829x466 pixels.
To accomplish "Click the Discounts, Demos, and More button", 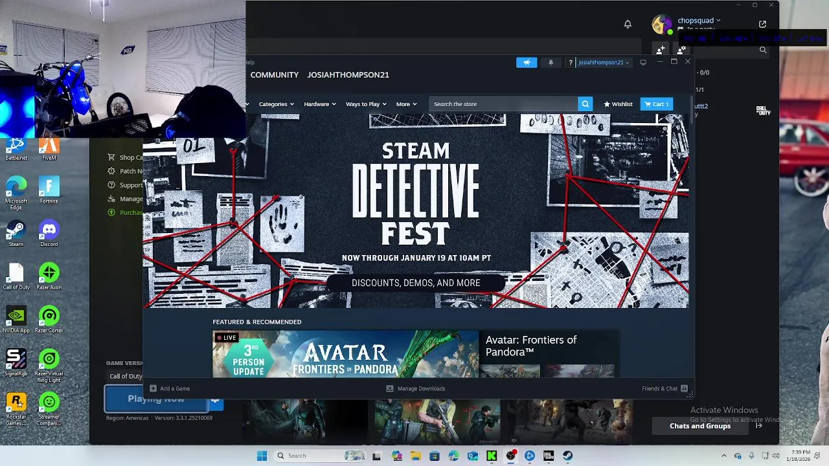I will pyautogui.click(x=416, y=283).
